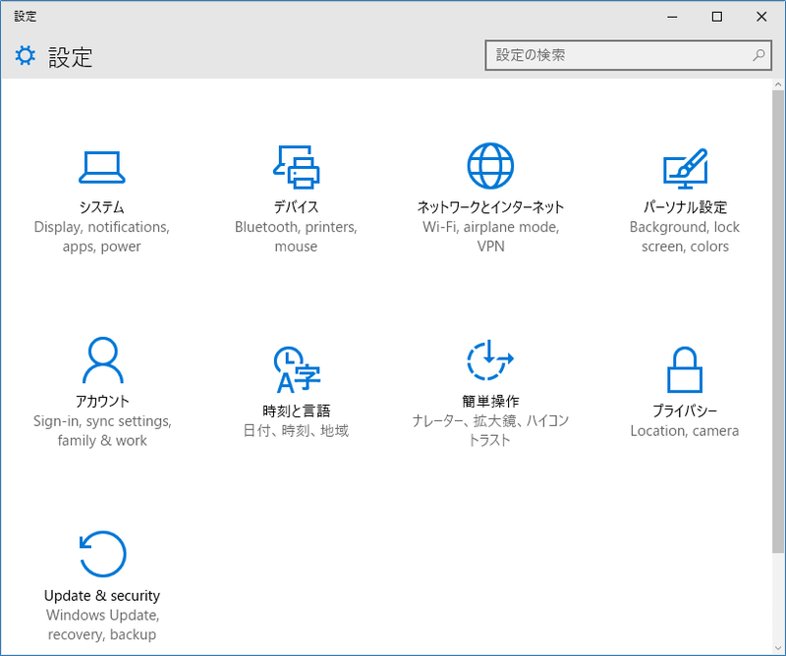Click 'ナレーター、拡大鏡、ハイコントラスト' description
Viewport: 786px width, 656px height.
tap(490, 430)
